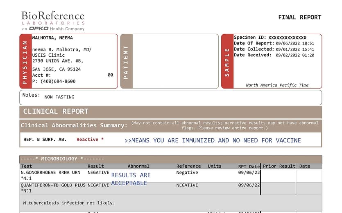Image resolution: width=342 pixels, height=213 pixels.
Task: Click the NON FASTING note text
Action: pyautogui.click(x=59, y=97)
